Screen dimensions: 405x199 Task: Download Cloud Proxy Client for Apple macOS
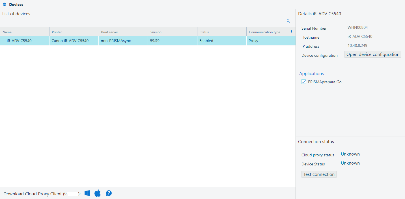click(98, 193)
